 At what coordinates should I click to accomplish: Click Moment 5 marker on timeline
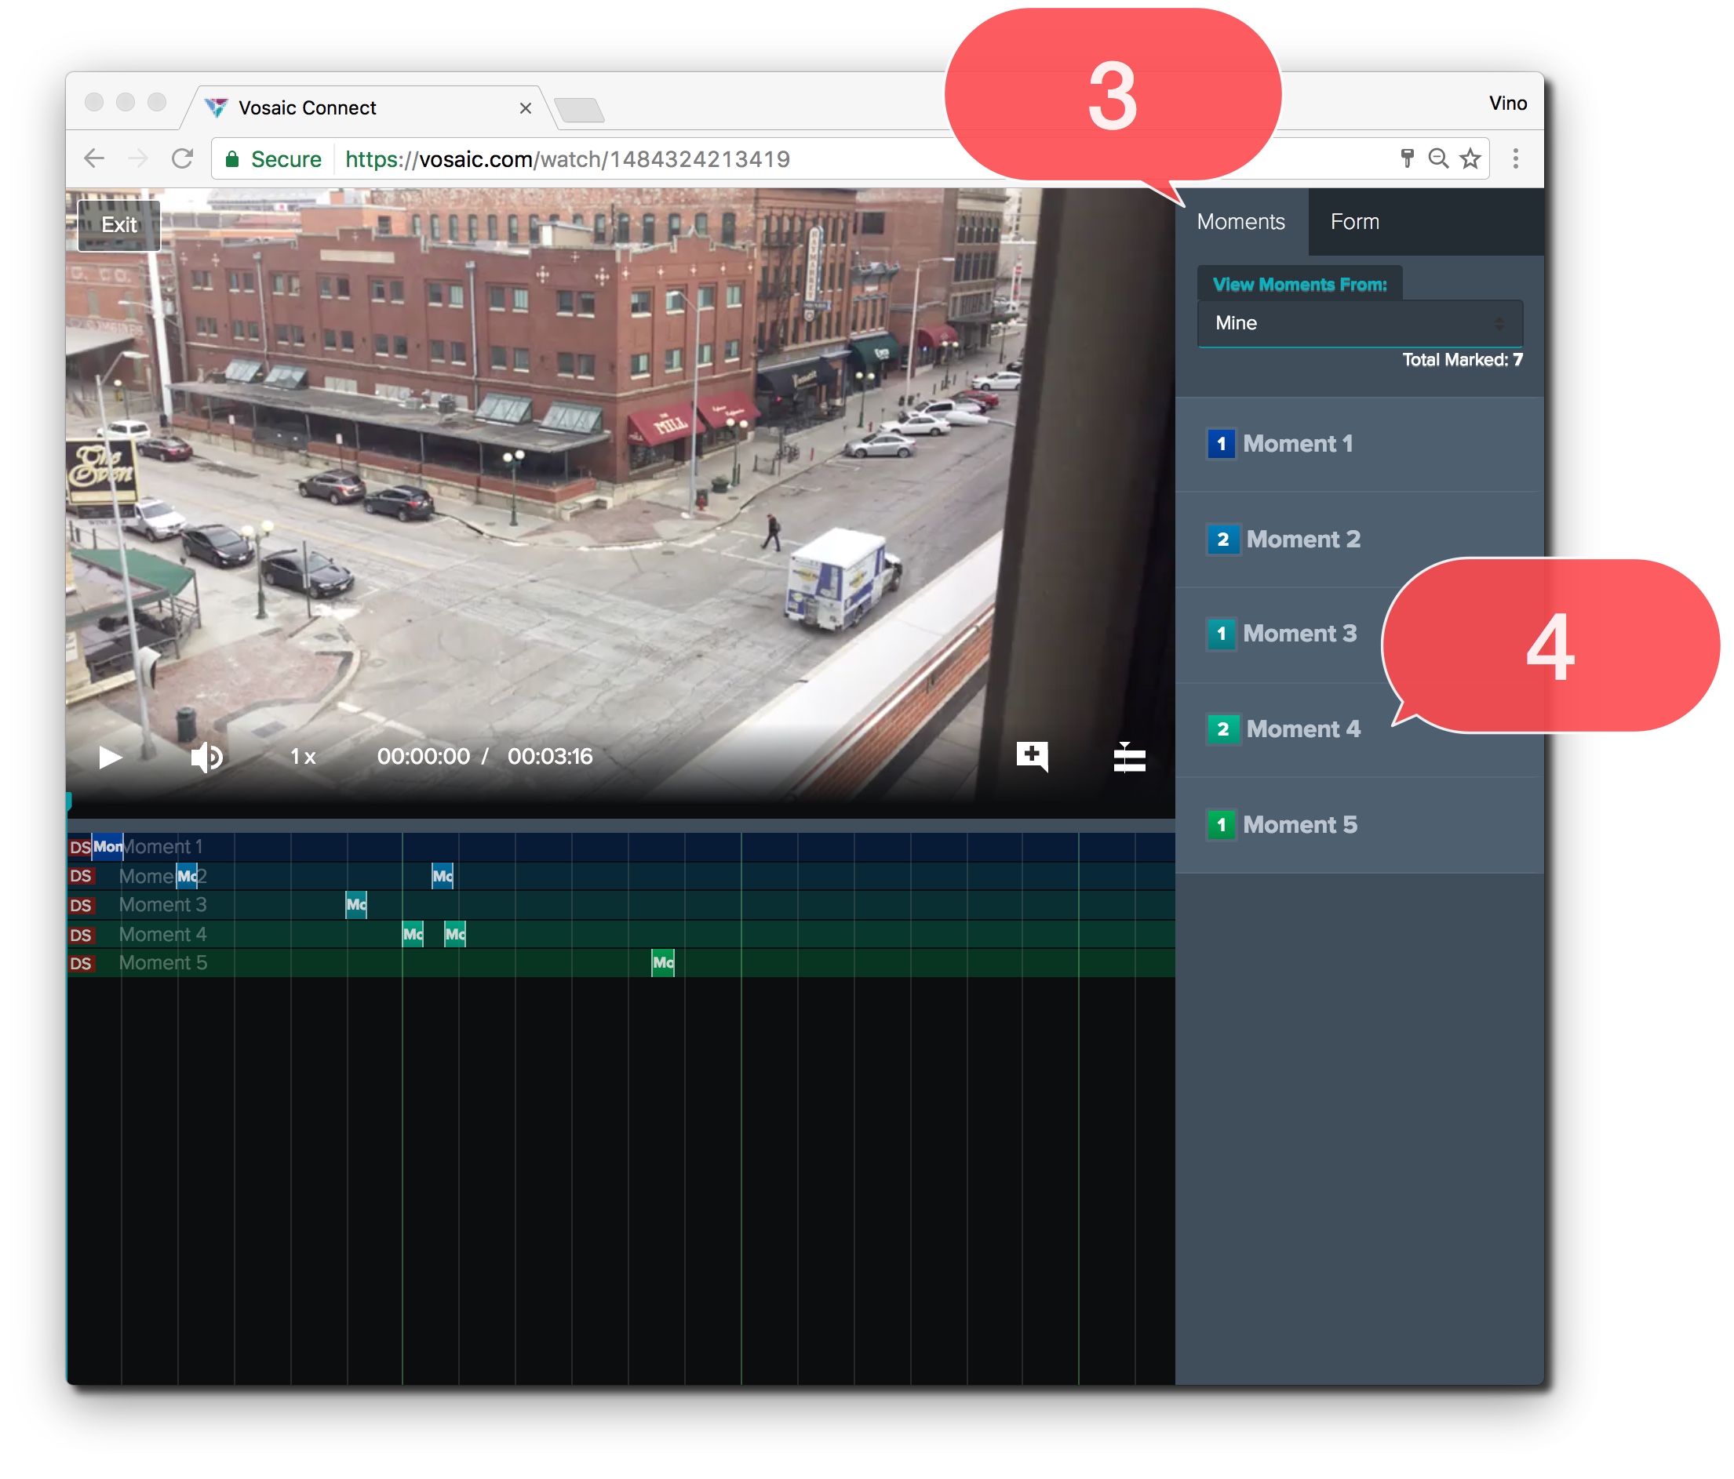[663, 963]
